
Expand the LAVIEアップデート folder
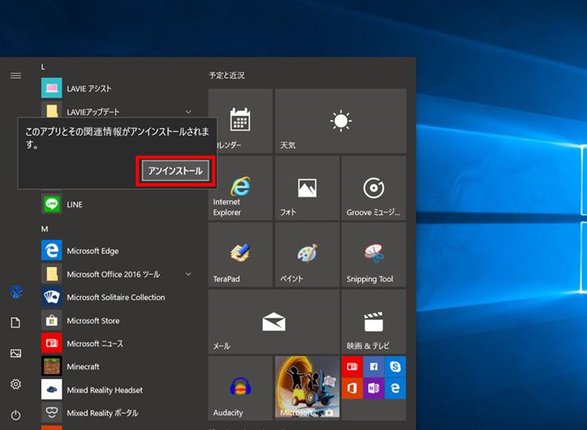click(x=188, y=111)
